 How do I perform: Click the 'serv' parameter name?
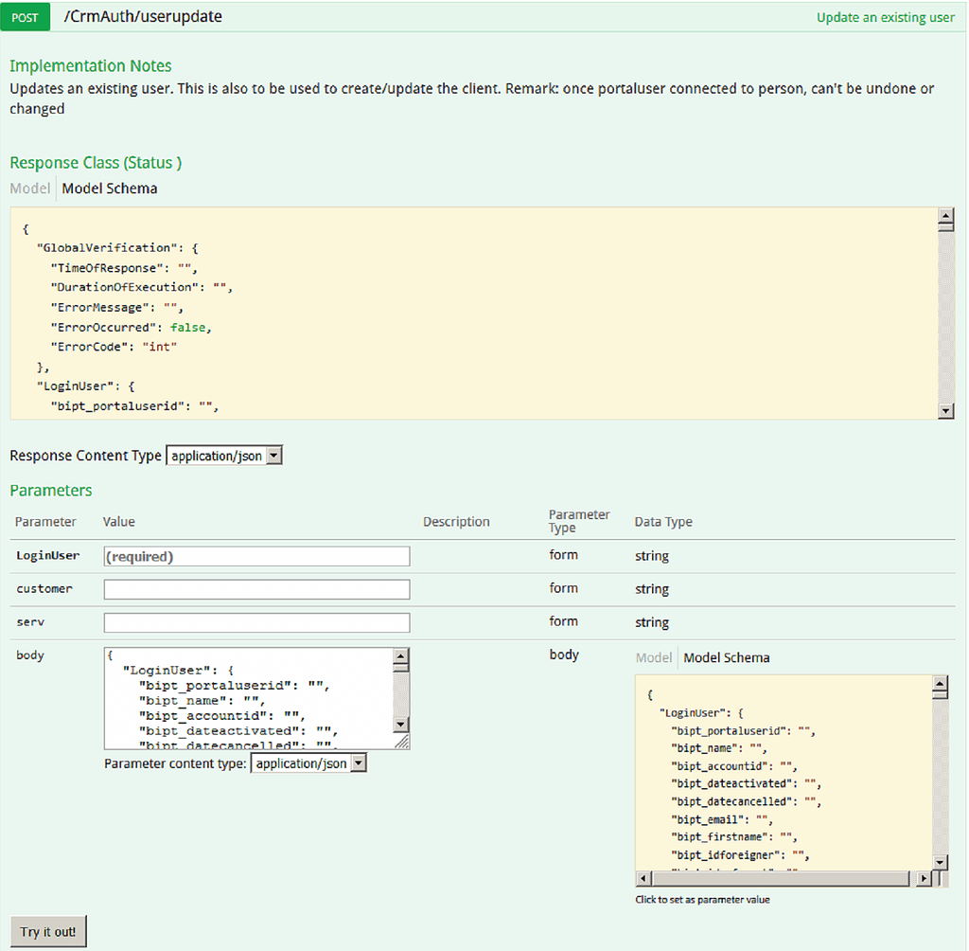coord(30,621)
